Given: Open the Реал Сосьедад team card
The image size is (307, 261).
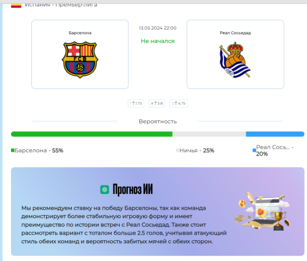Looking at the screenshot, I should tap(235, 55).
